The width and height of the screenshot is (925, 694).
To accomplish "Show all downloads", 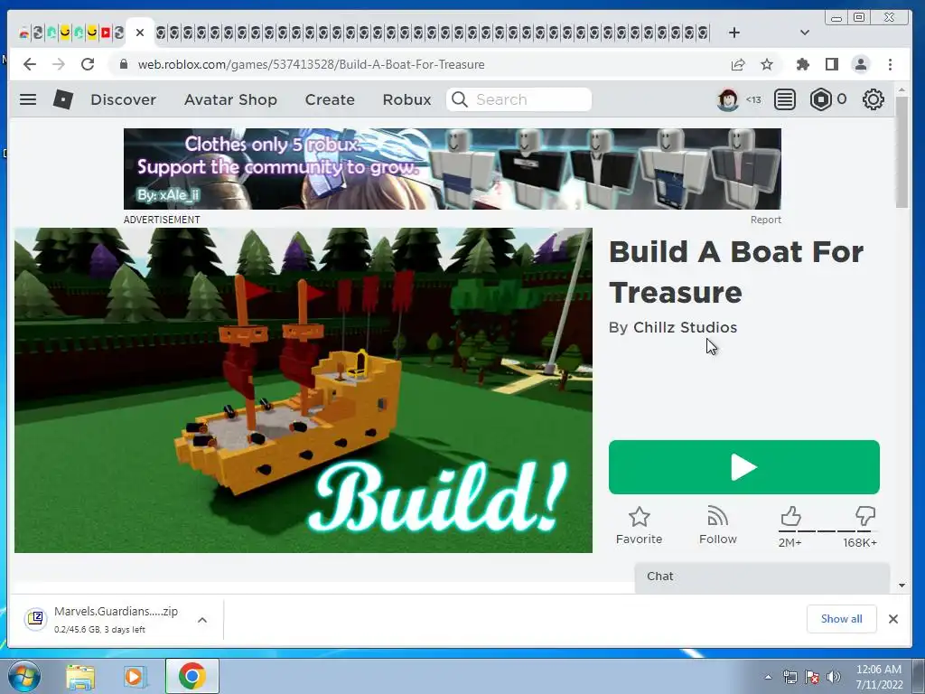I will [841, 619].
